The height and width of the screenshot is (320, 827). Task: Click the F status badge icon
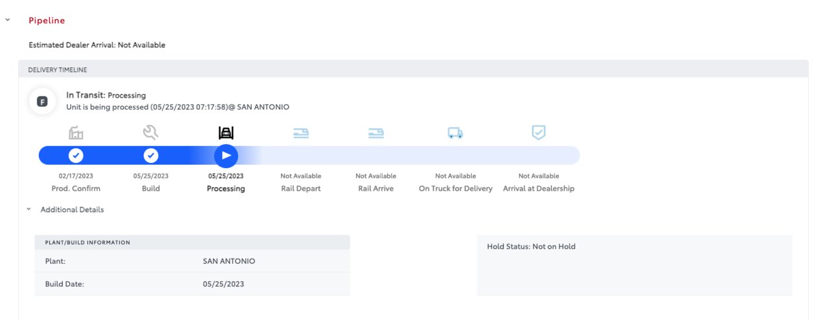(x=42, y=101)
